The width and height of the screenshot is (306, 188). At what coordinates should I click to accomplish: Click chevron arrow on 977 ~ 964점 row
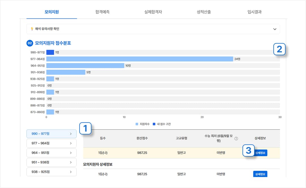coord(71,143)
